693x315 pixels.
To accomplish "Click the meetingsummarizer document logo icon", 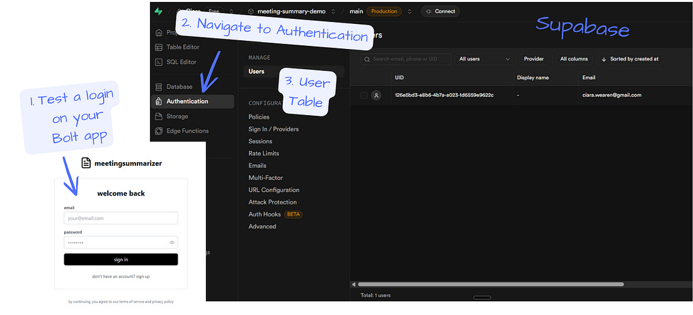I will tap(86, 163).
